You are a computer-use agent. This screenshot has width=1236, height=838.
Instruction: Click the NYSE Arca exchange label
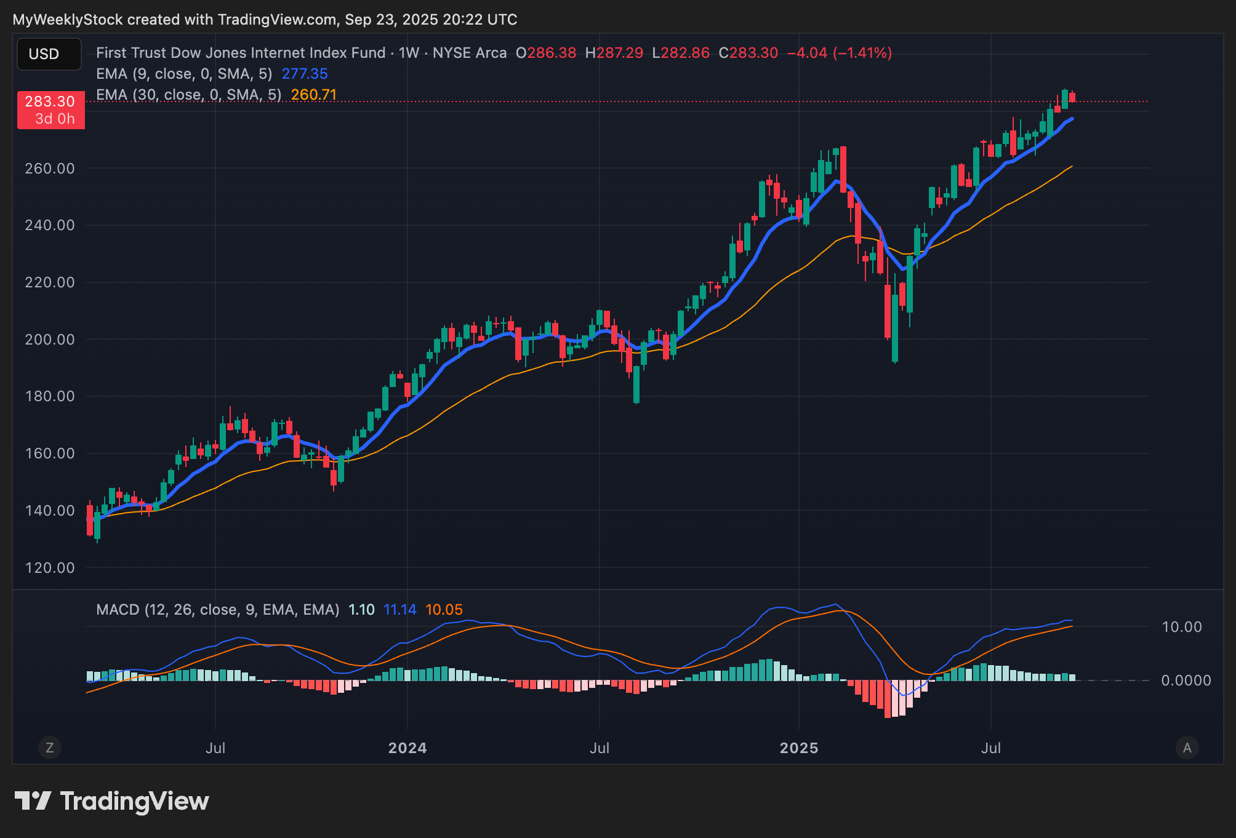pyautogui.click(x=469, y=53)
